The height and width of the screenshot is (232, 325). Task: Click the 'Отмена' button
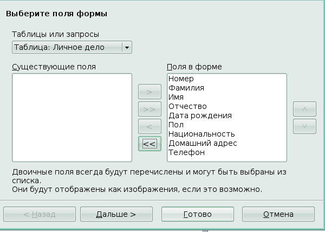pyautogui.click(x=278, y=214)
